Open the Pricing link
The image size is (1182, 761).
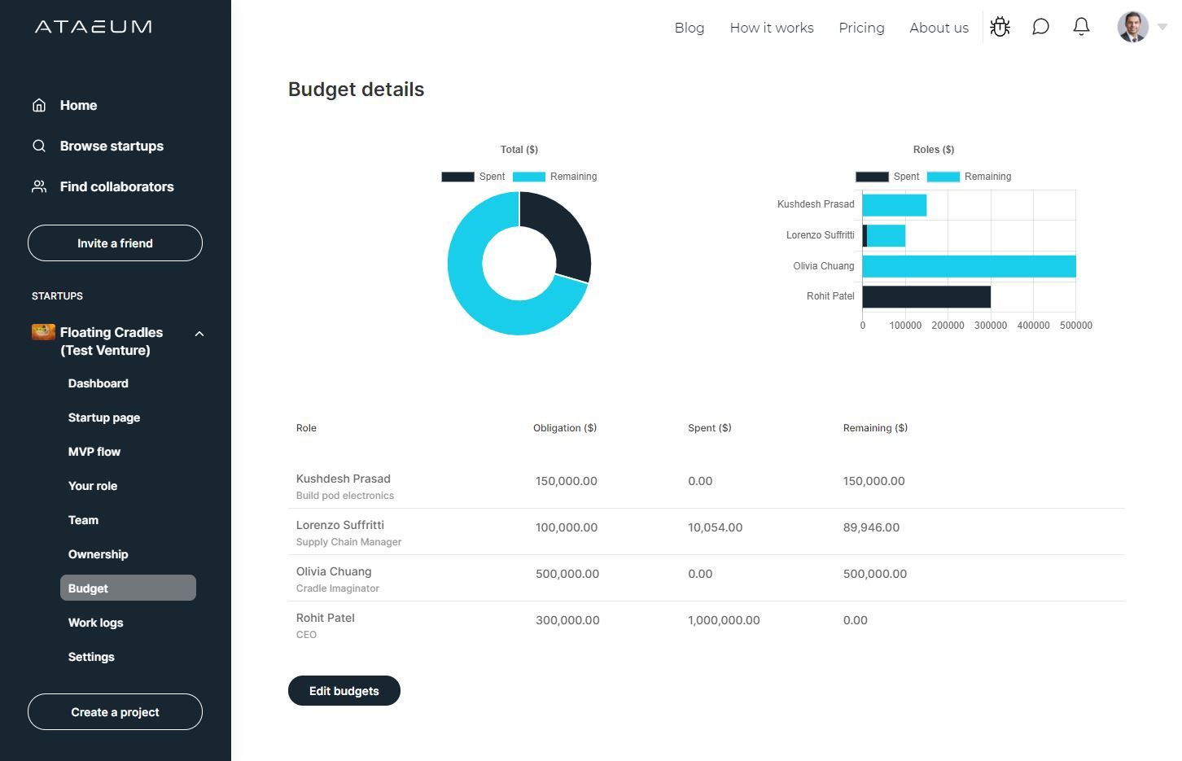[861, 28]
